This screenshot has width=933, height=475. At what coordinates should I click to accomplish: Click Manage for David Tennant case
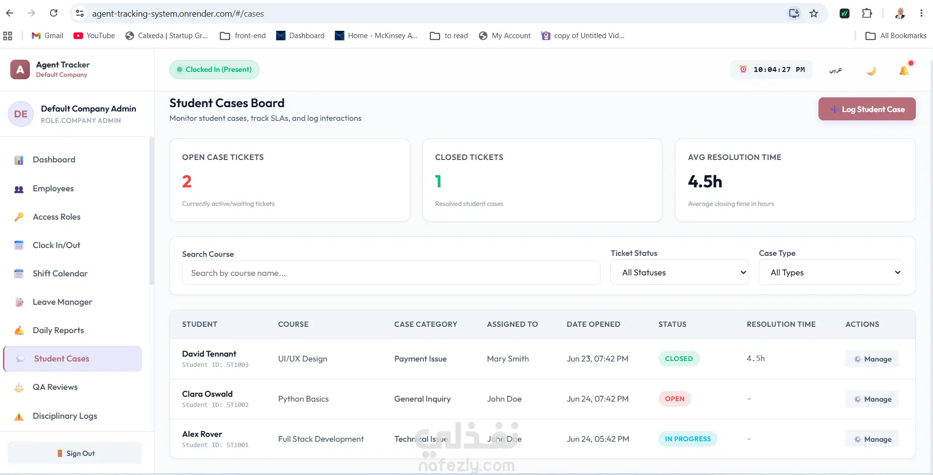coord(872,359)
